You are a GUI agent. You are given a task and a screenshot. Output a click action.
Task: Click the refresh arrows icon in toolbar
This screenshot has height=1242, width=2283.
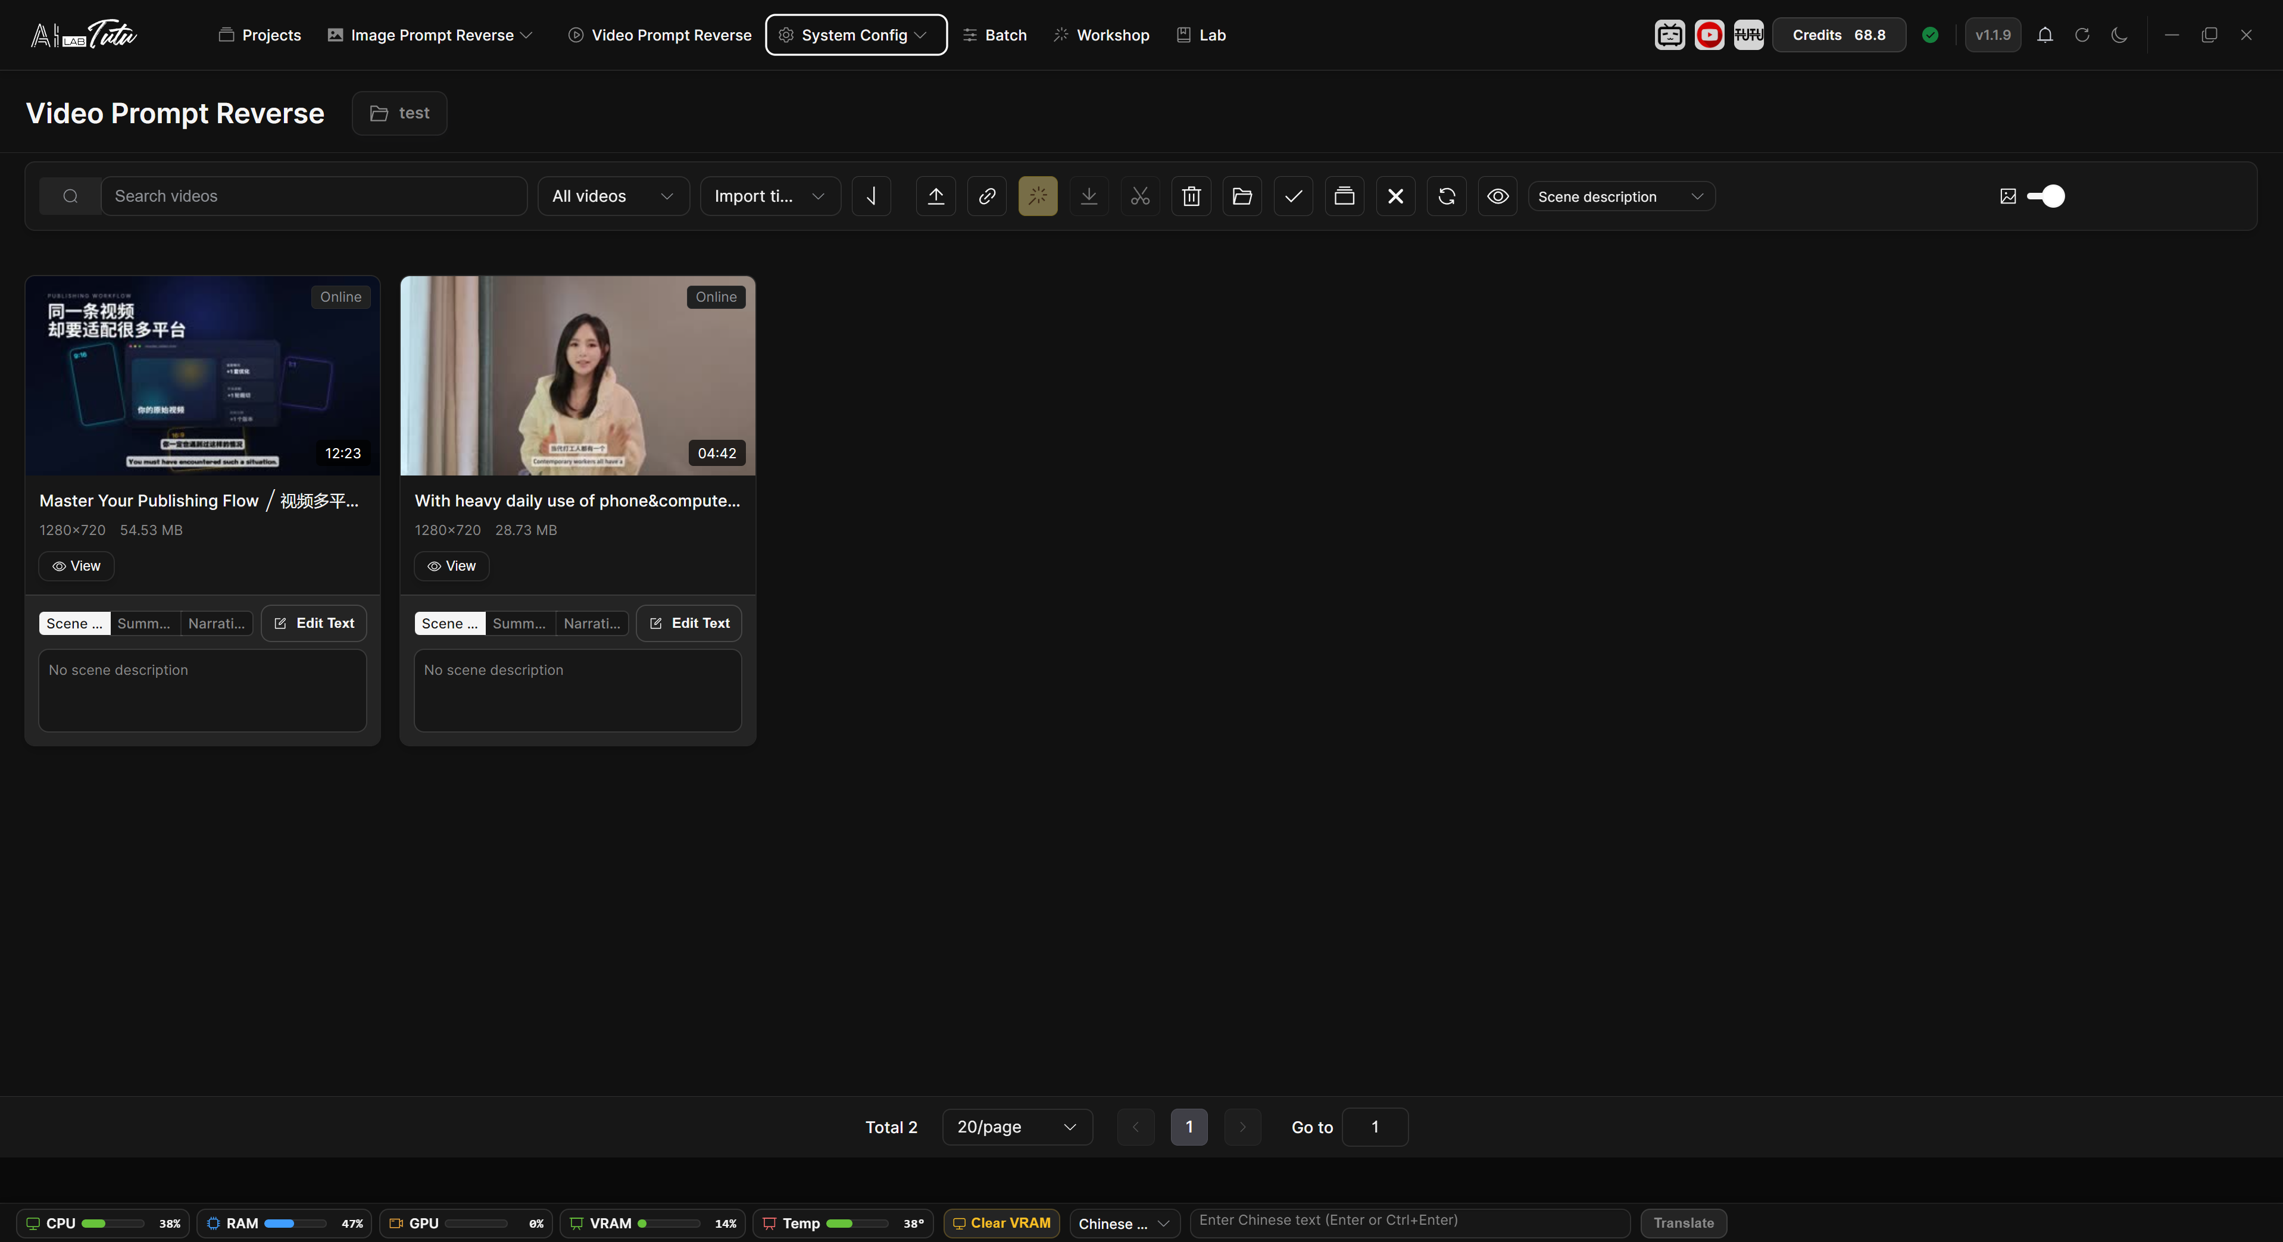1447,196
